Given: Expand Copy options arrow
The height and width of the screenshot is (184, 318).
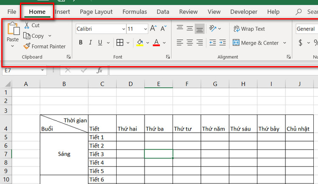Looking at the screenshot, I should [x=50, y=36].
